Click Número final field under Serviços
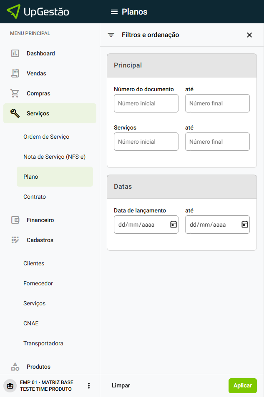264x397 pixels. pos(217,142)
